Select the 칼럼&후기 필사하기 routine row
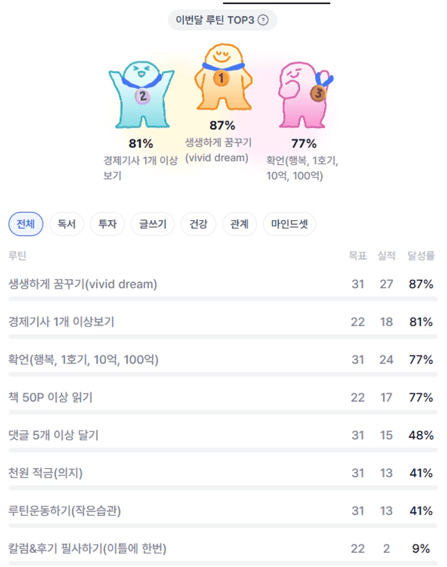 point(88,549)
